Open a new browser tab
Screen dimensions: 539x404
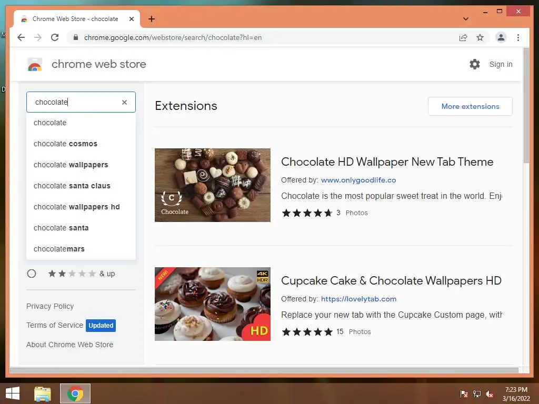coord(152,19)
